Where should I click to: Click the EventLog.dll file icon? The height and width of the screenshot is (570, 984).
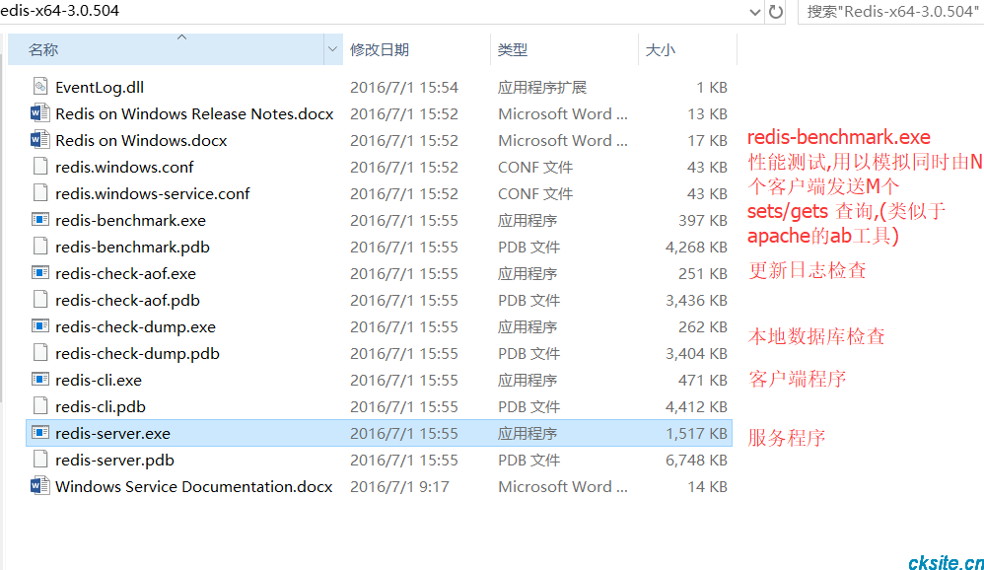[x=40, y=87]
